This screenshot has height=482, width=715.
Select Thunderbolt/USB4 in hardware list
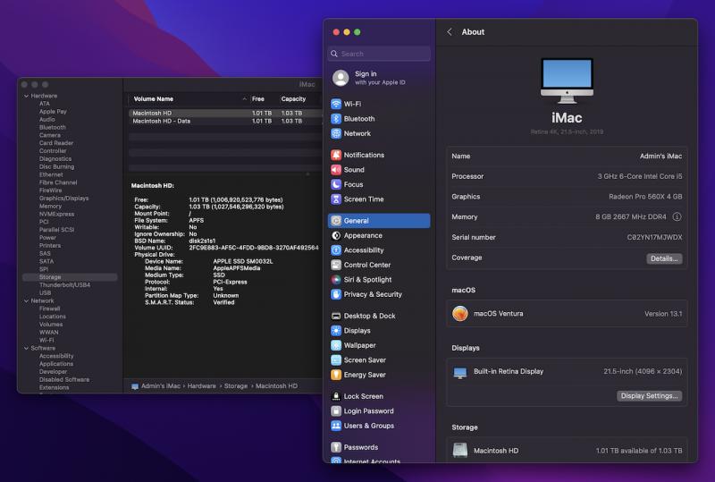pos(64,284)
